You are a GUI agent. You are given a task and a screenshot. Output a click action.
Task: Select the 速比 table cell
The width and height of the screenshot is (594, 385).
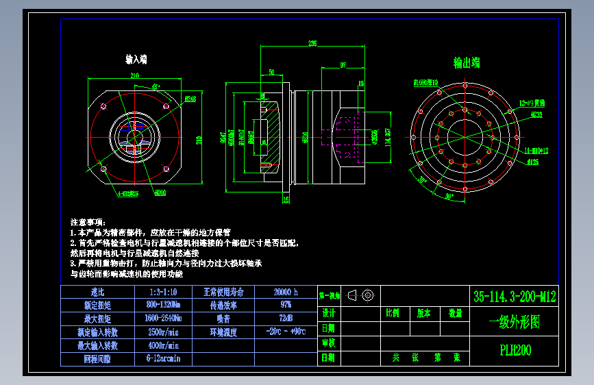pyautogui.click(x=98, y=292)
